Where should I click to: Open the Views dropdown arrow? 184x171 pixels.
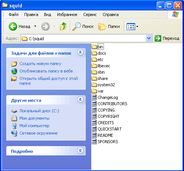(137, 26)
